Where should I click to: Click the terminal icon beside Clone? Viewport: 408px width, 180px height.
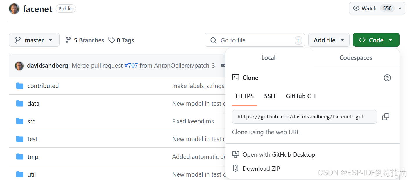(x=236, y=78)
